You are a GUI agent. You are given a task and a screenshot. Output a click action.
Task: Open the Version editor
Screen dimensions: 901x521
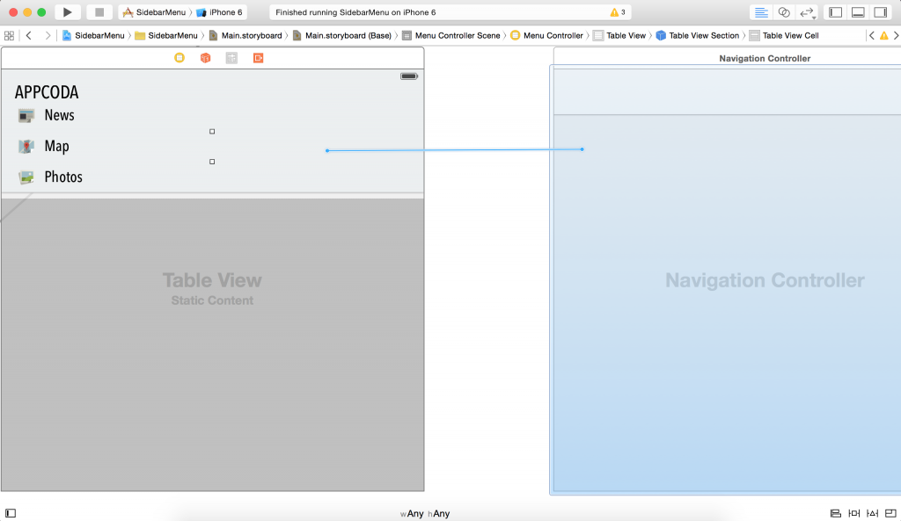(807, 12)
